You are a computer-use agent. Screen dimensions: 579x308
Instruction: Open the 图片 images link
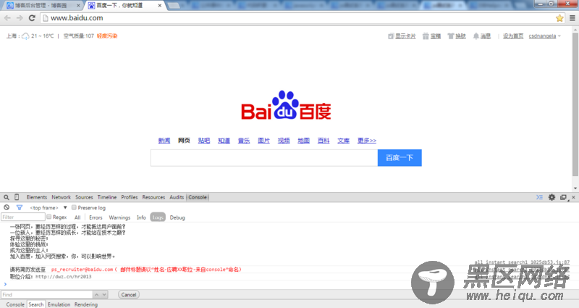pyautogui.click(x=263, y=141)
